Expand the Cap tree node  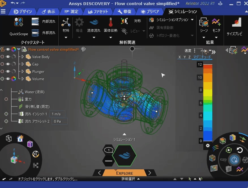point(22,64)
